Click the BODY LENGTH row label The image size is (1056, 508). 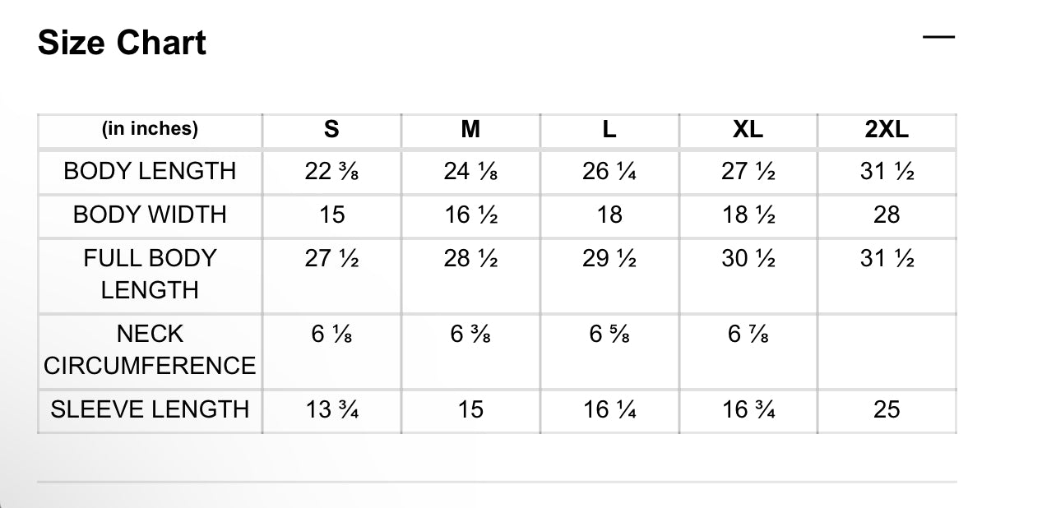(150, 172)
